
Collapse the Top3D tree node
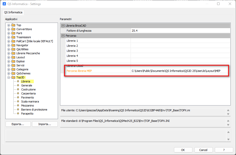tap(9, 77)
